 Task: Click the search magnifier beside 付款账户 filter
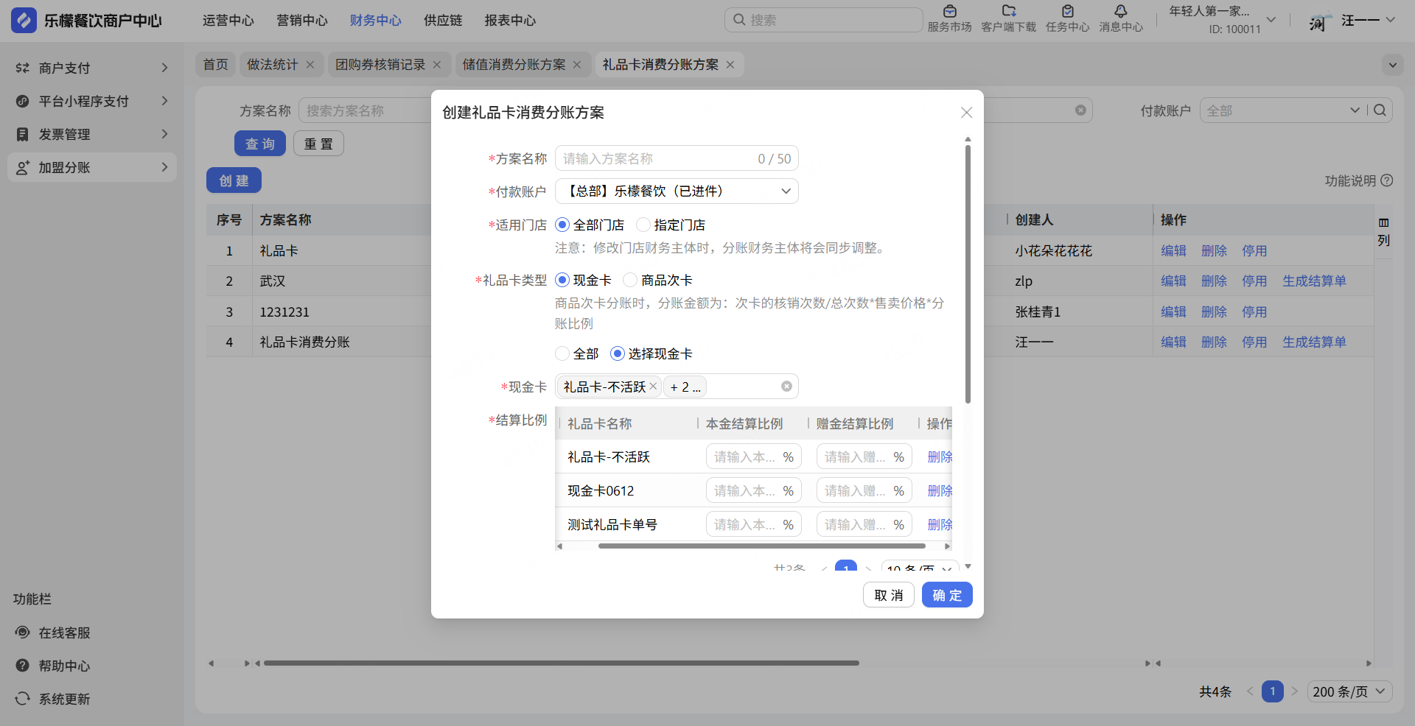(1380, 110)
